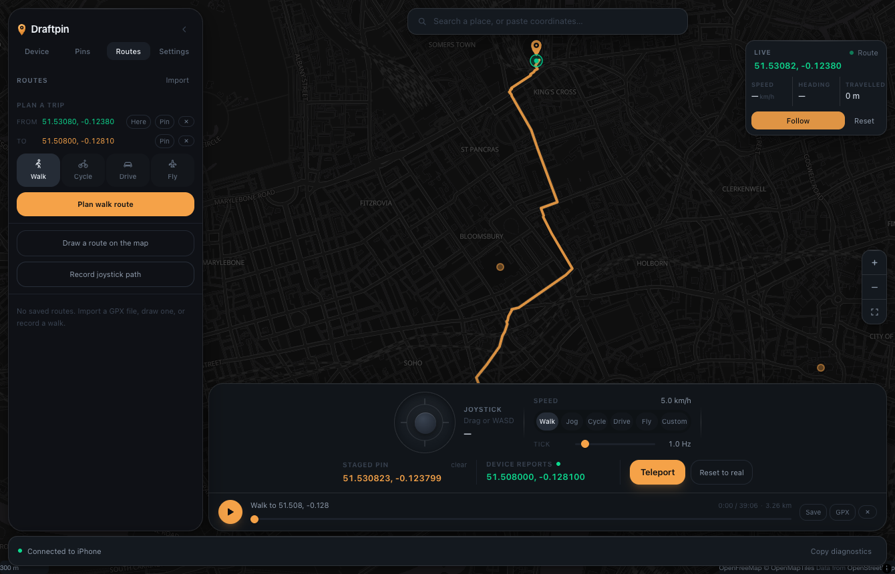
Task: Click staged pin coordinates 51.530823, -0.123799
Action: point(392,478)
